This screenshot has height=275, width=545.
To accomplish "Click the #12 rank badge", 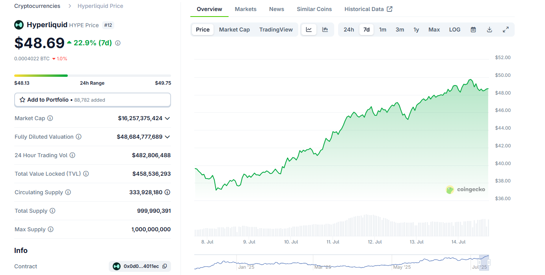I will click(x=108, y=25).
